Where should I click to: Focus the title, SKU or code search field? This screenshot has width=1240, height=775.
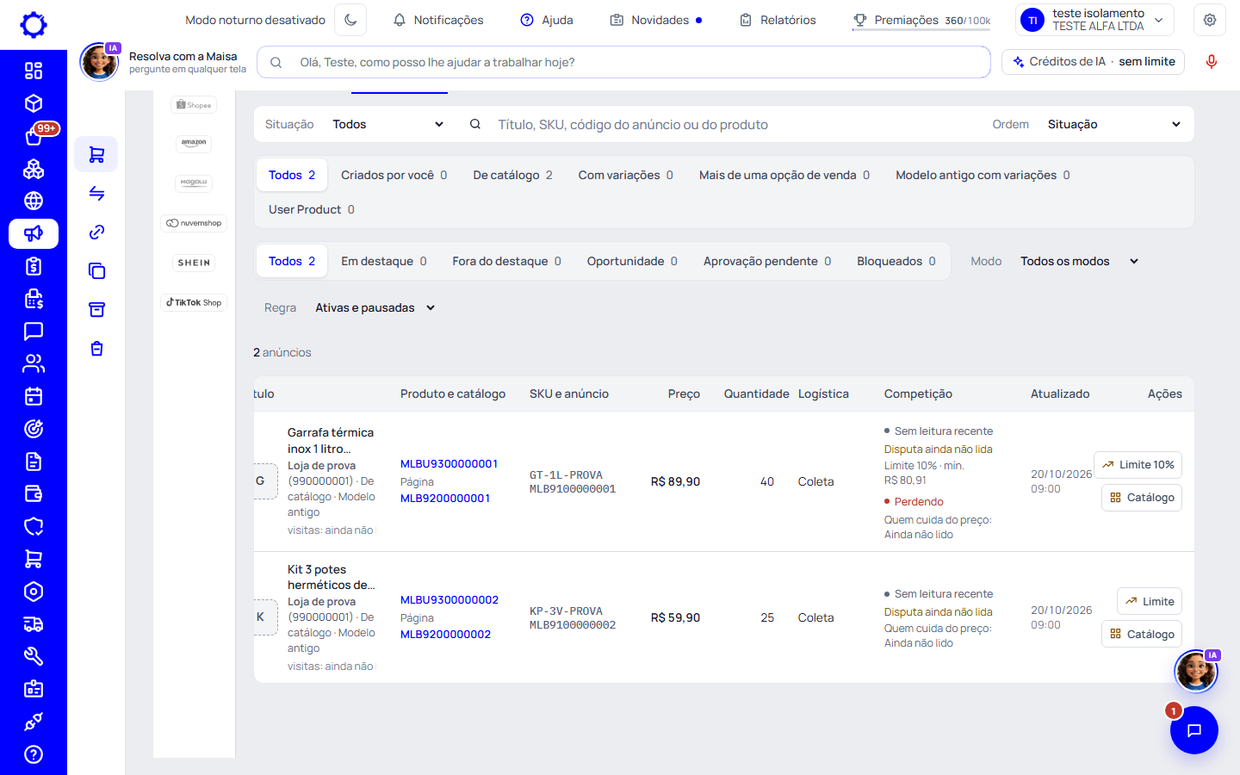click(723, 124)
